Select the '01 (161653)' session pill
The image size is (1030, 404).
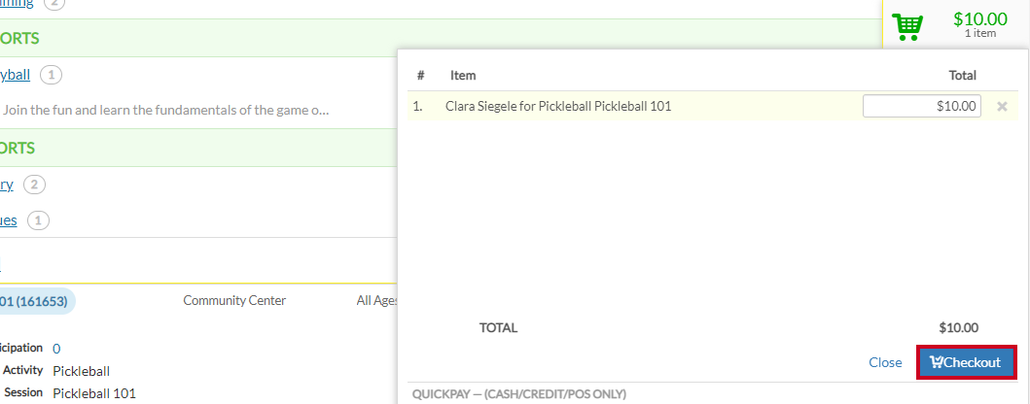[x=36, y=301]
